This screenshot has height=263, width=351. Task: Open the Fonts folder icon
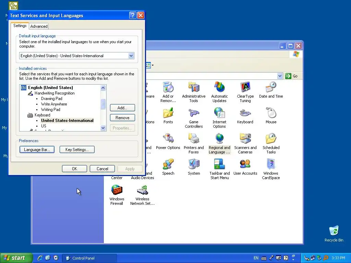pos(168,116)
